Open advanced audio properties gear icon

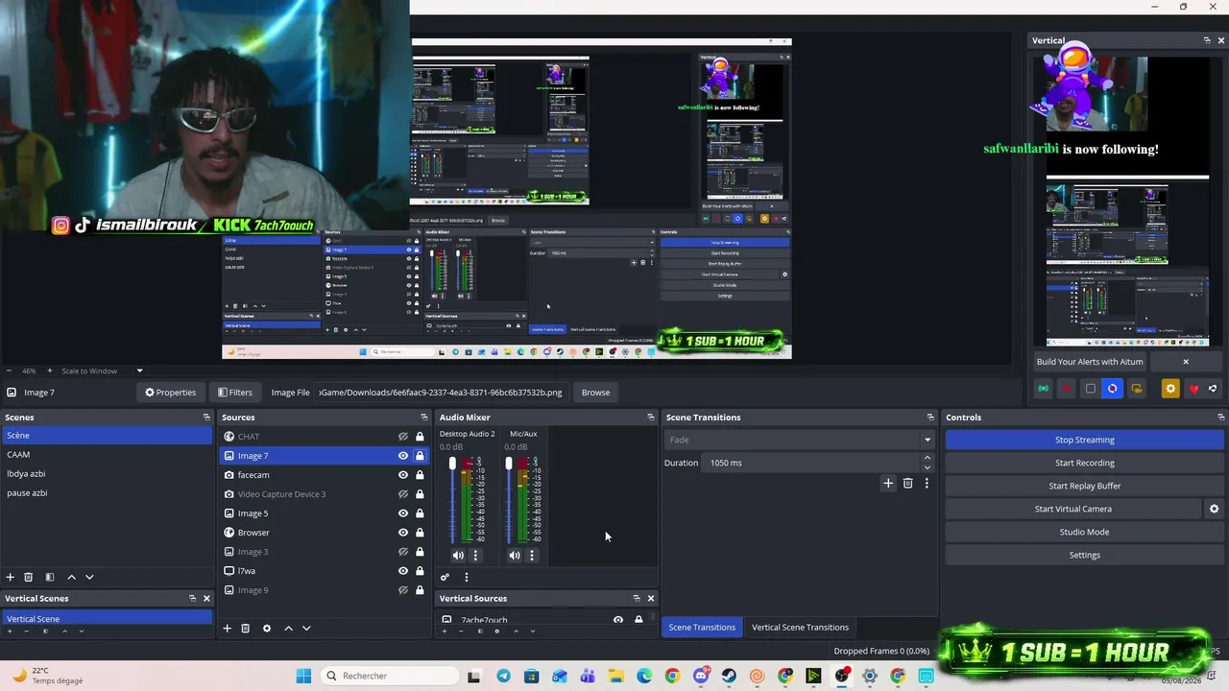(x=445, y=577)
